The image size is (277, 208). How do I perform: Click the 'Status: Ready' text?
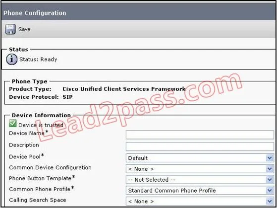click(38, 59)
